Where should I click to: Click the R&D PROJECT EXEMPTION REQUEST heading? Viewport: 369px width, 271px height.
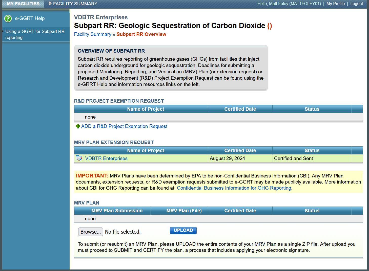pyautogui.click(x=119, y=101)
